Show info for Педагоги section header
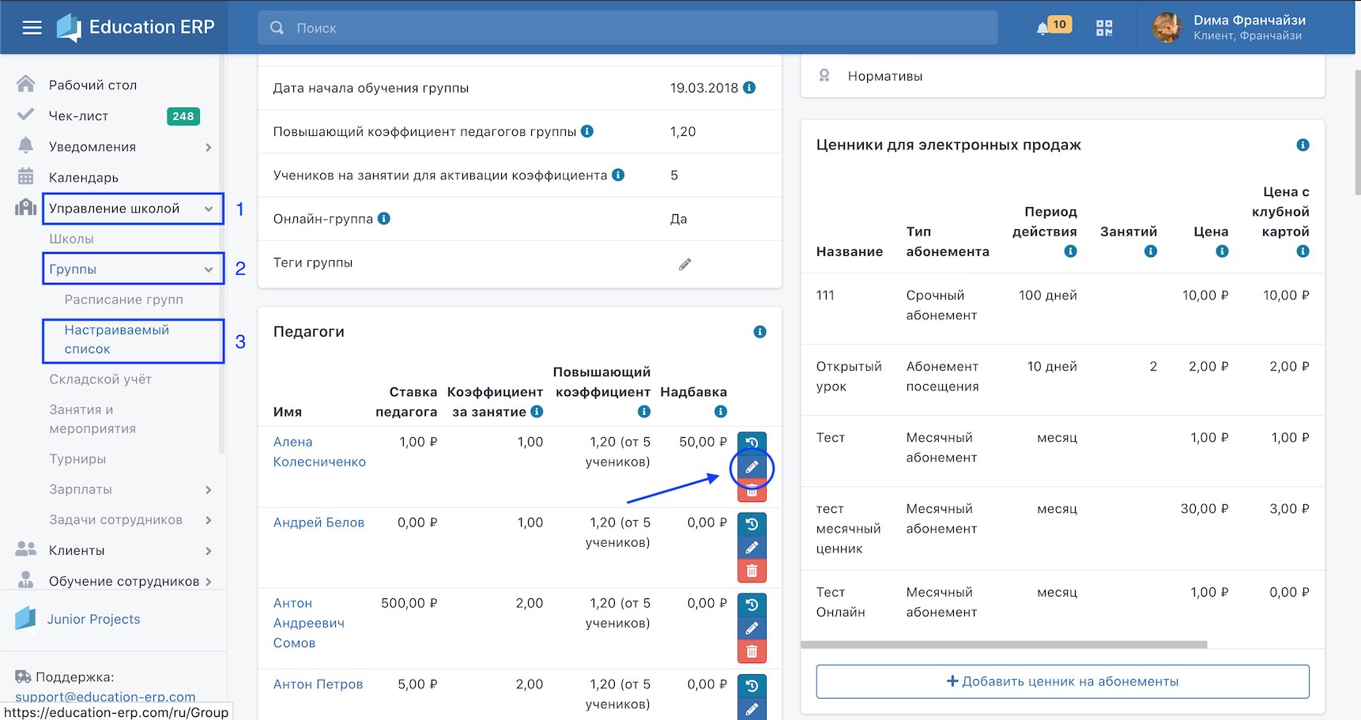The width and height of the screenshot is (1361, 720). pyautogui.click(x=760, y=332)
